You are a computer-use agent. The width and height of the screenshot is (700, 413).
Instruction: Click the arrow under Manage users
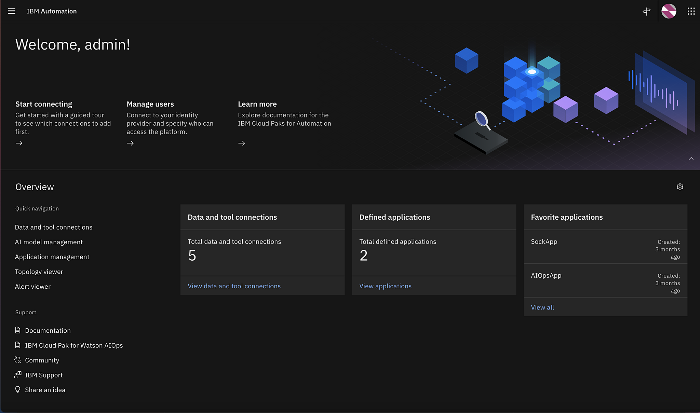[130, 143]
